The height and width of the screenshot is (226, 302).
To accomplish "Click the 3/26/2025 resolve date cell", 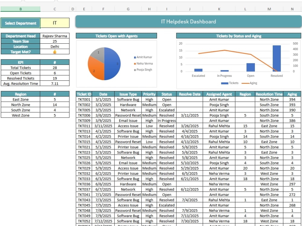I will click(x=190, y=126).
